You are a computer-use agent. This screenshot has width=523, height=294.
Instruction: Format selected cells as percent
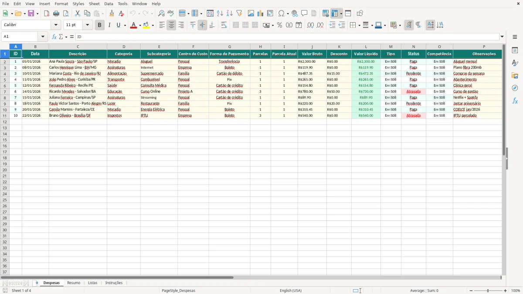(279, 25)
